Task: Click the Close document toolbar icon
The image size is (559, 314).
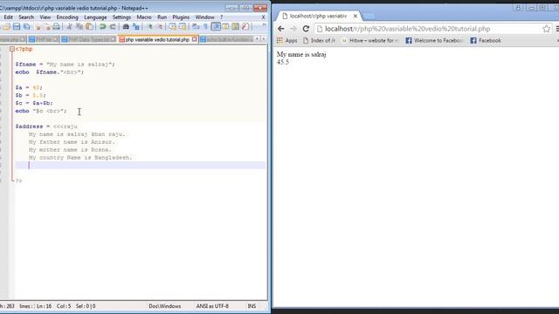Action: (x=38, y=27)
